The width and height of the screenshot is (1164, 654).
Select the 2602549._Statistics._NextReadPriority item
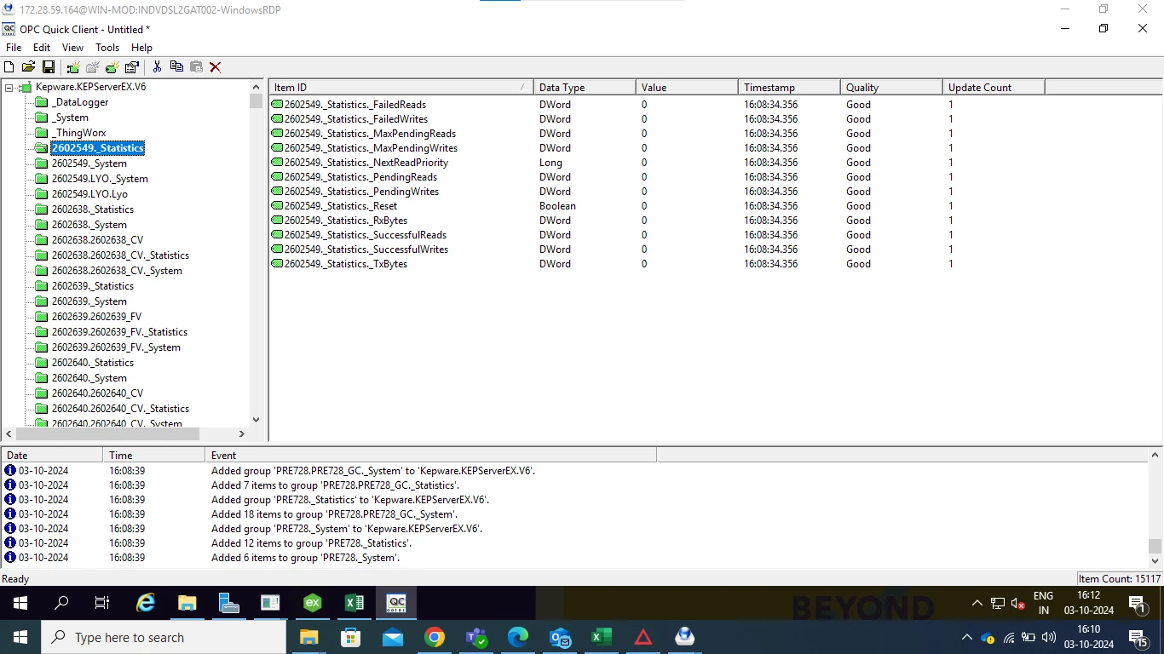[366, 163]
